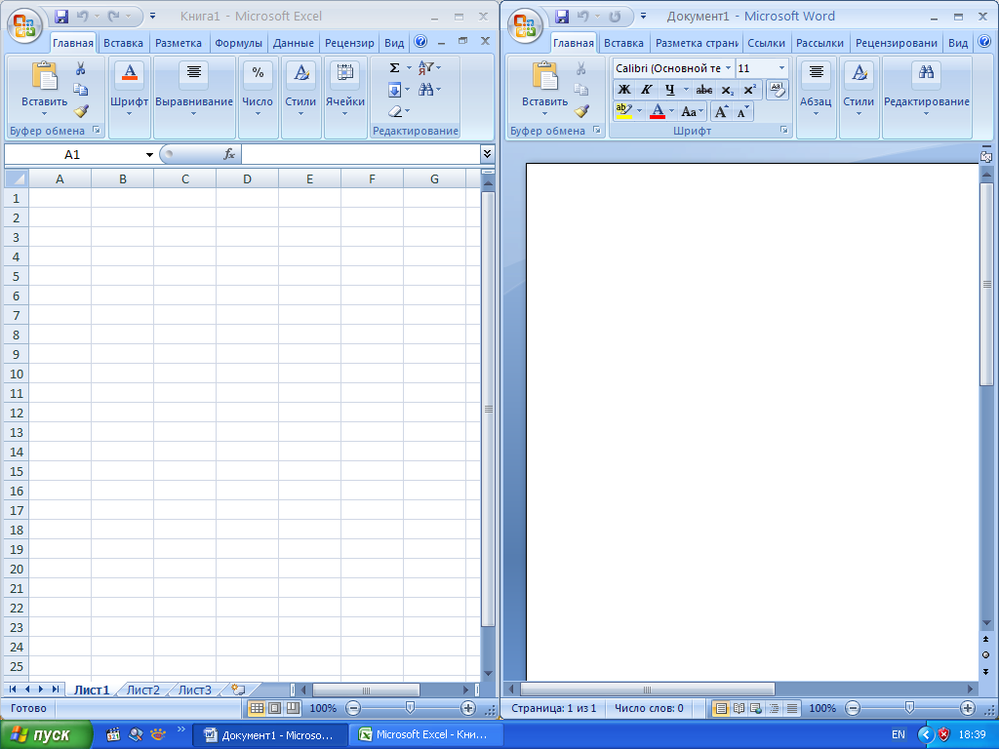Click the Insert Function fx button

(229, 154)
